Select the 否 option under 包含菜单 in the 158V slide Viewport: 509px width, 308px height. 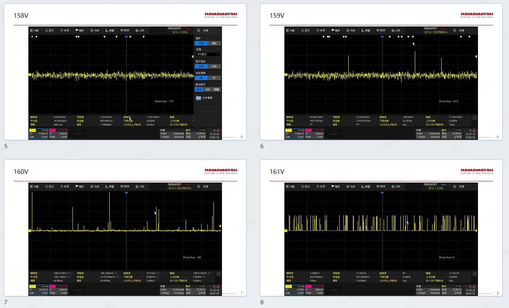[214, 78]
